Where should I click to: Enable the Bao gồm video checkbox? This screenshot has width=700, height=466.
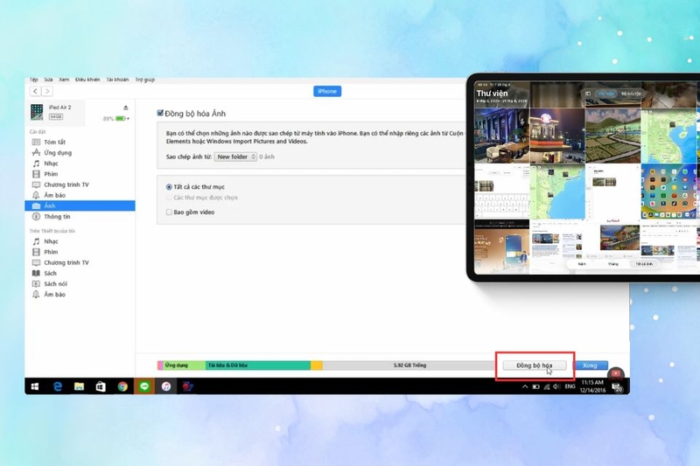pyautogui.click(x=169, y=212)
